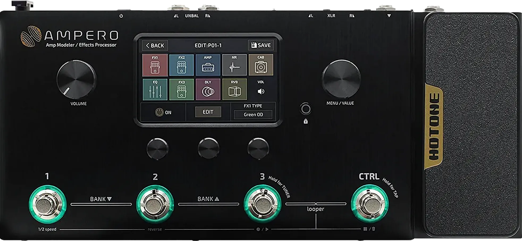Image resolution: width=522 pixels, height=241 pixels.
Task: Tap the EDIT button on screen
Action: coord(208,112)
